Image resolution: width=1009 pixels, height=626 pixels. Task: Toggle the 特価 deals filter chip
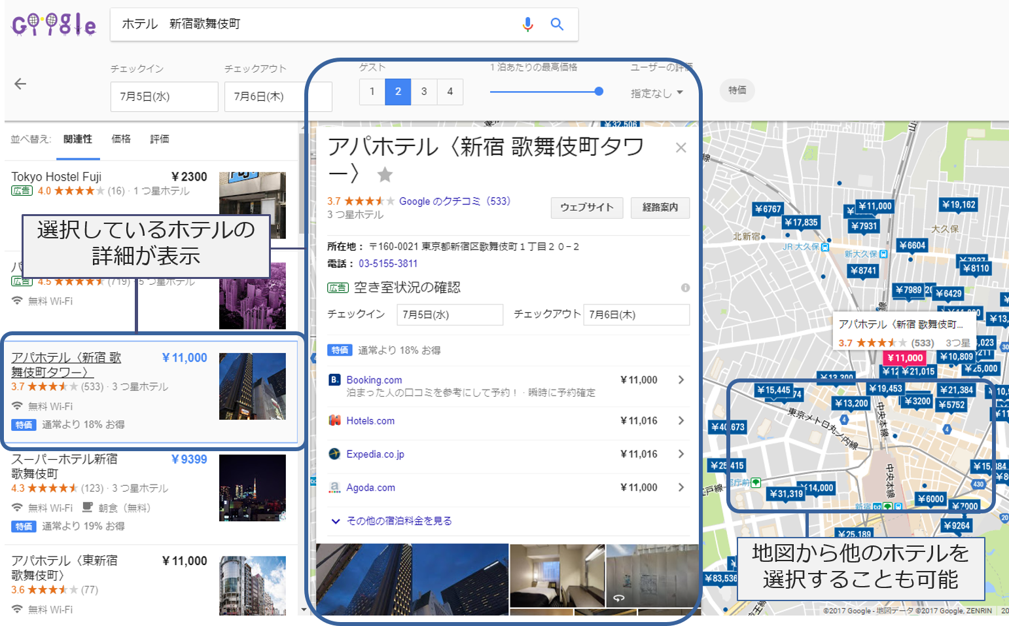[x=737, y=90]
